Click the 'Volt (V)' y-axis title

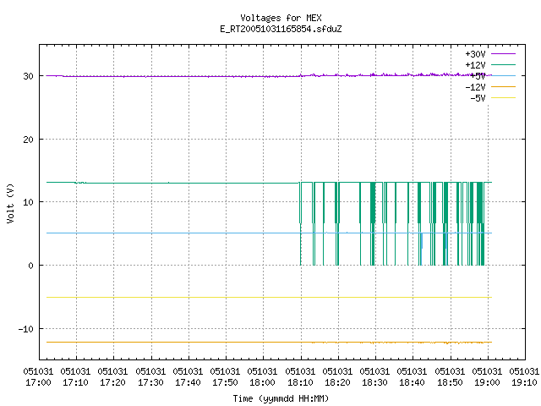click(10, 203)
